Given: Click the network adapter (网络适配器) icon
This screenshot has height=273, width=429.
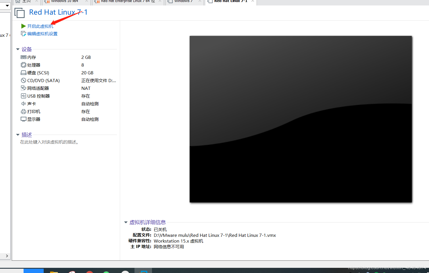Looking at the screenshot, I should [24, 88].
